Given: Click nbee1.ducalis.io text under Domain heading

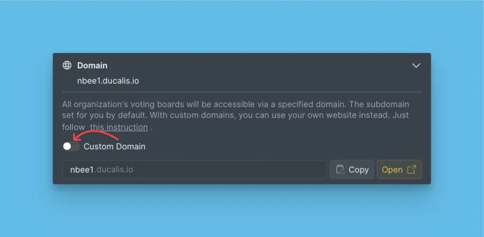Looking at the screenshot, I should [x=108, y=81].
